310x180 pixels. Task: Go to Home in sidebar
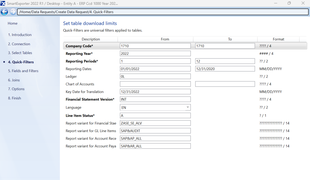[13, 23]
